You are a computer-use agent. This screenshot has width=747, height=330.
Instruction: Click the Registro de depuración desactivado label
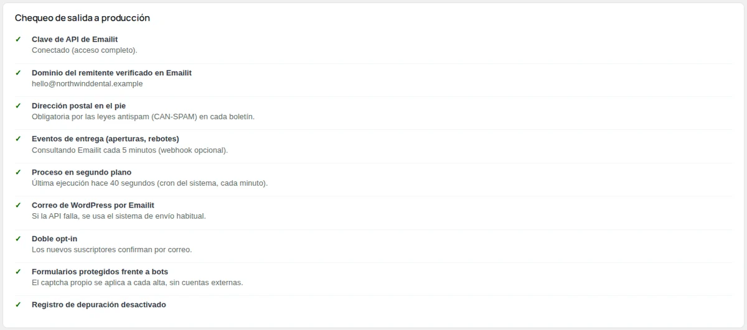click(x=99, y=305)
